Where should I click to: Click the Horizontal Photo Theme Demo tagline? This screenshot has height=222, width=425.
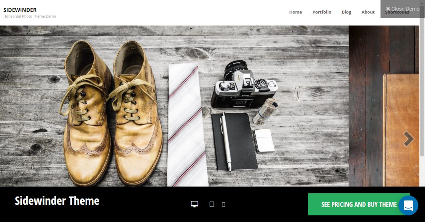30,16
